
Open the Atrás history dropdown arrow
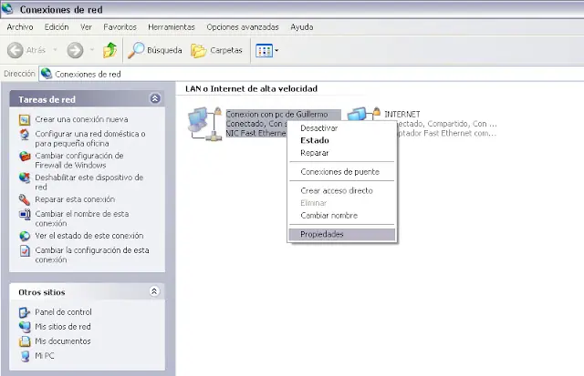tap(55, 50)
